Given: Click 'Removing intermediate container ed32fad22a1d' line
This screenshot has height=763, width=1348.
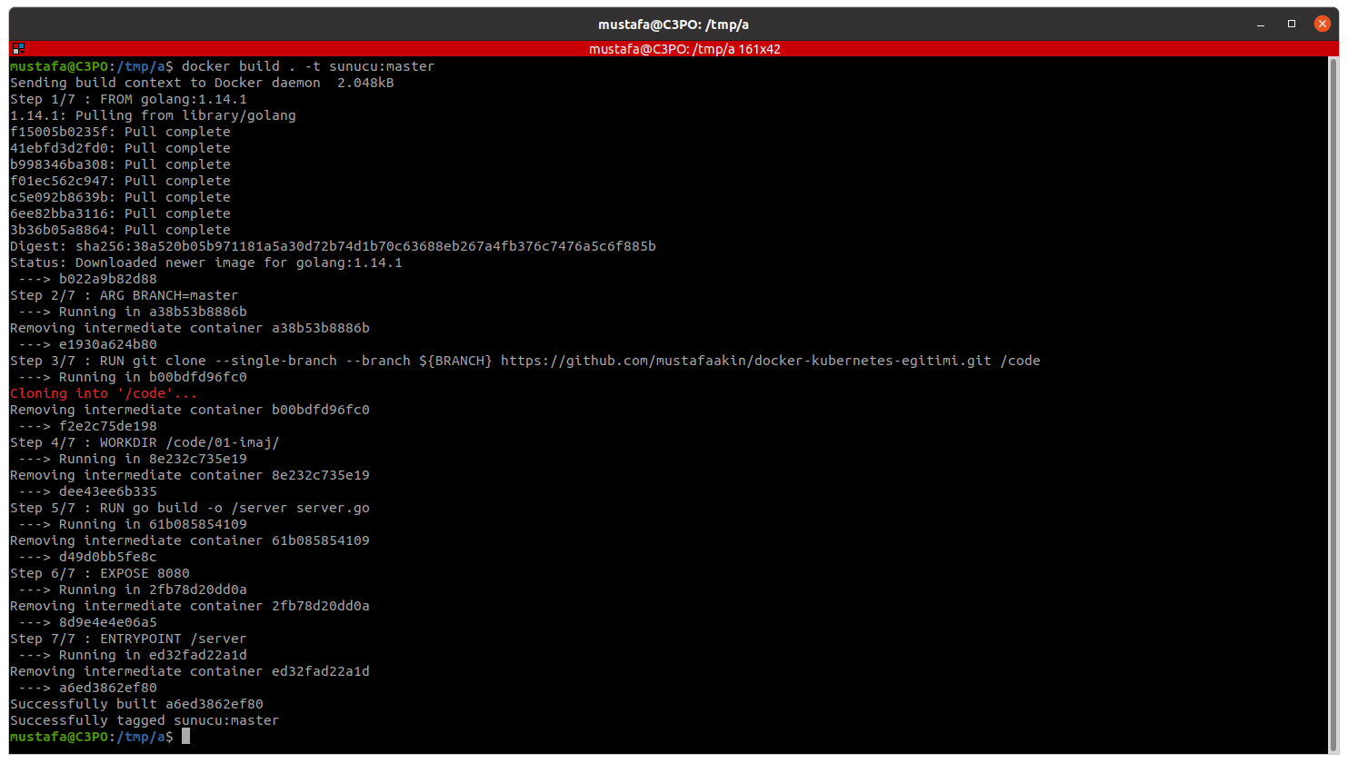Looking at the screenshot, I should pyautogui.click(x=190, y=671).
